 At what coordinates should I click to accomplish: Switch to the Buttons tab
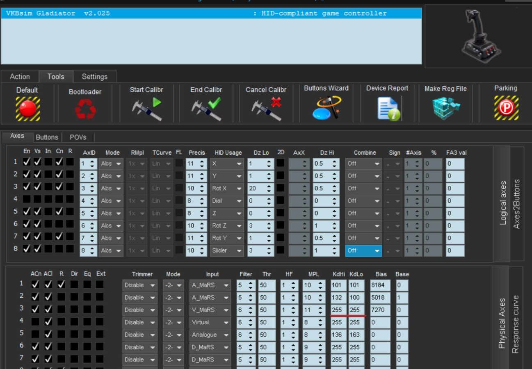click(47, 137)
